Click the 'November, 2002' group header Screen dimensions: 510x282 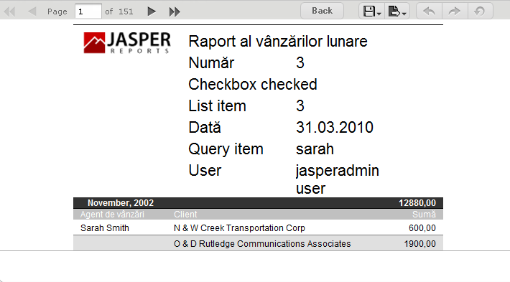(121, 203)
